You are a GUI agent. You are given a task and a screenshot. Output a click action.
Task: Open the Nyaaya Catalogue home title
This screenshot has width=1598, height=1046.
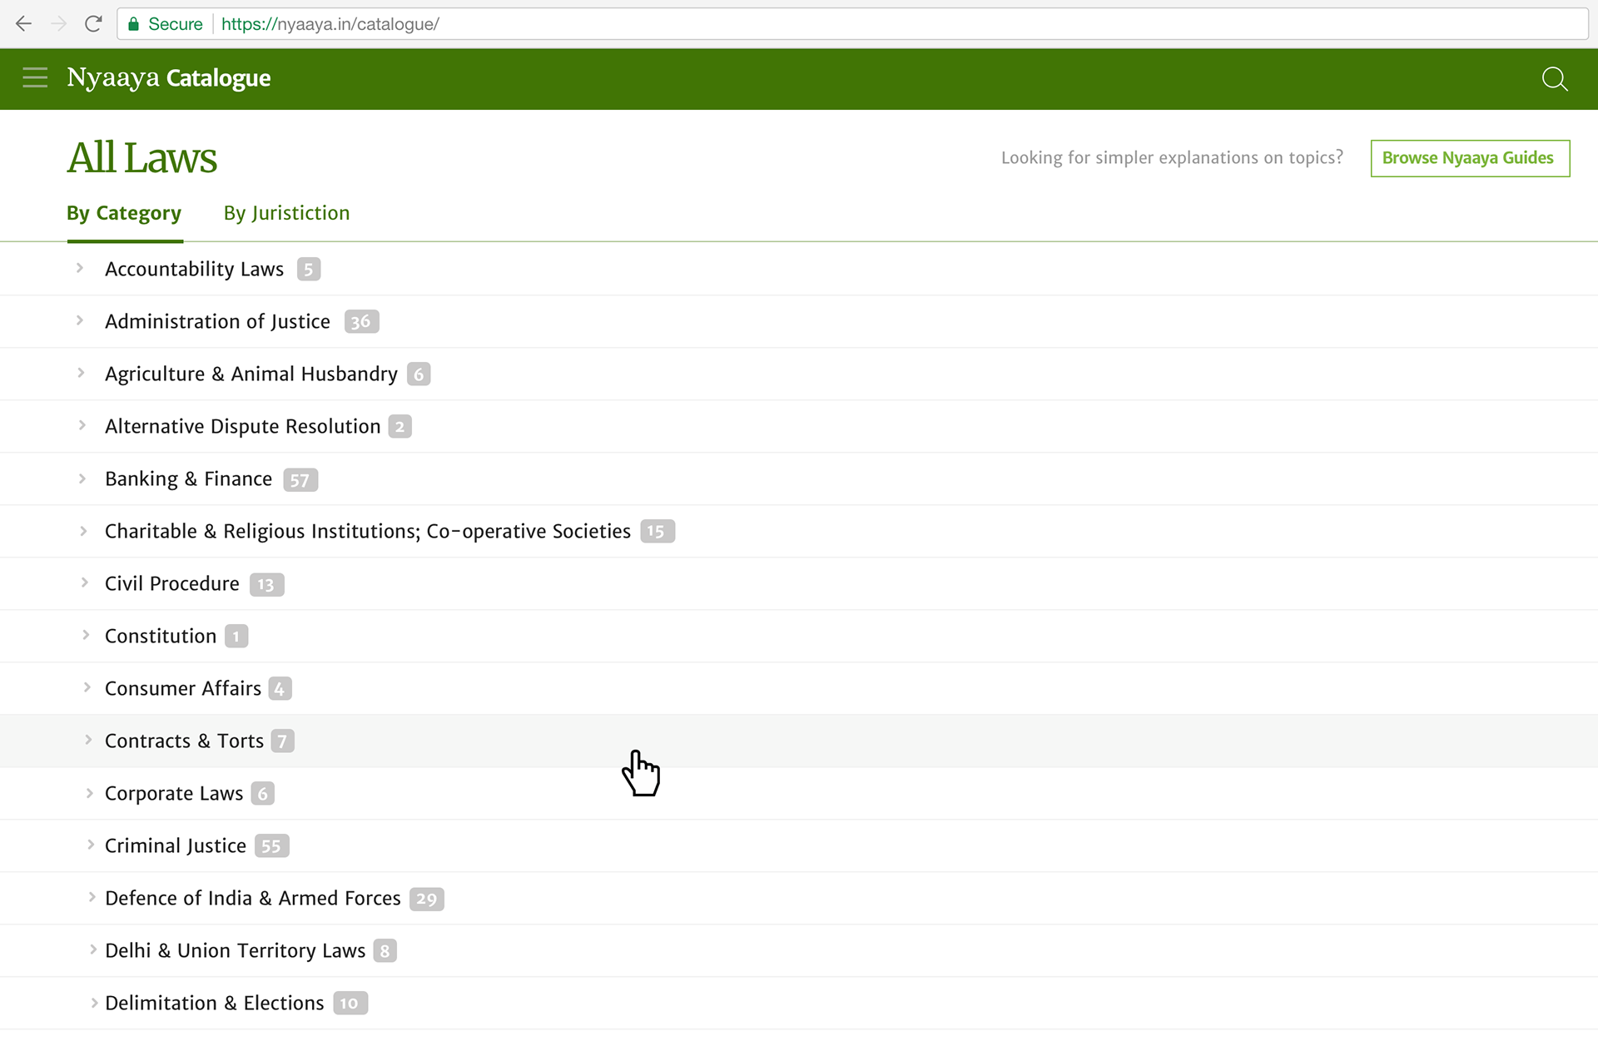(169, 78)
